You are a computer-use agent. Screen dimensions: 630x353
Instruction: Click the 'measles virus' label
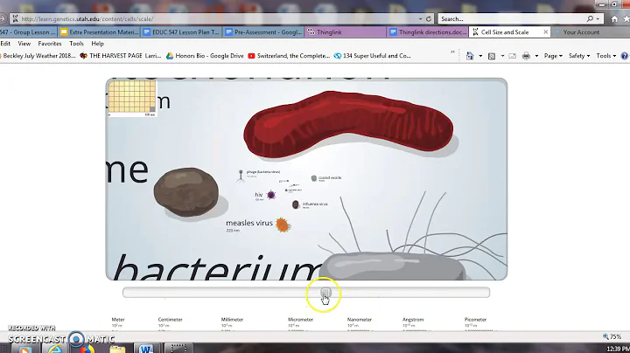[x=249, y=223]
